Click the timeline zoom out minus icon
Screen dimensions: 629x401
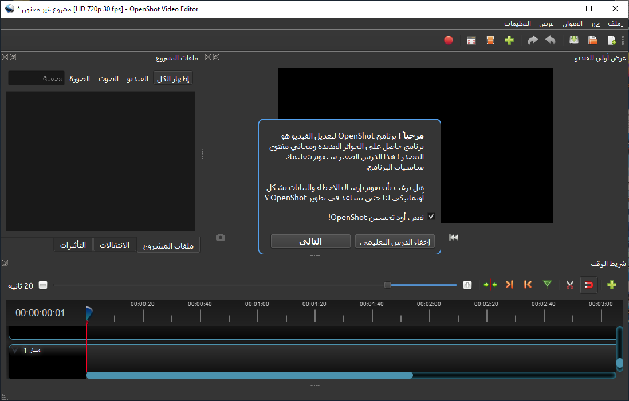pyautogui.click(x=43, y=285)
